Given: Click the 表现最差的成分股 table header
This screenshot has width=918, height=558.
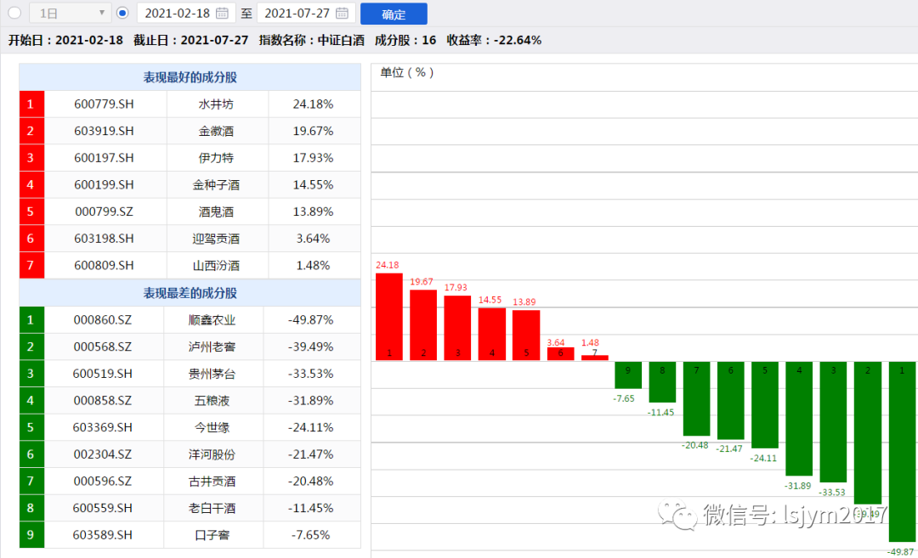Looking at the screenshot, I should pos(190,293).
